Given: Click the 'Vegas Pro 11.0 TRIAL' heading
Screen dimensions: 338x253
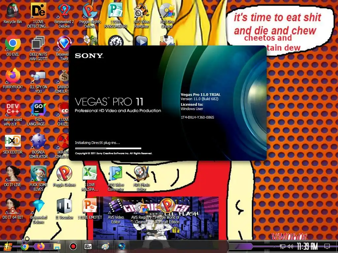Looking at the screenshot, I should 200,95.
